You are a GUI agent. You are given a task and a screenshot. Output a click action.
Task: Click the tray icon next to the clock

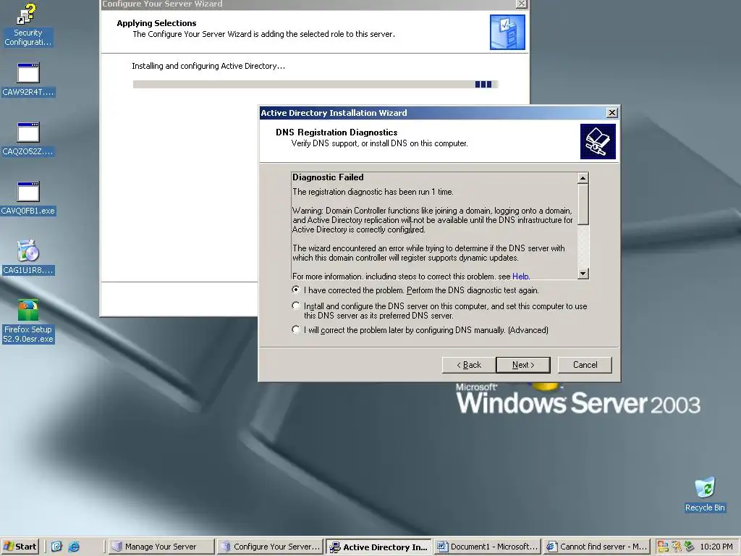[689, 547]
